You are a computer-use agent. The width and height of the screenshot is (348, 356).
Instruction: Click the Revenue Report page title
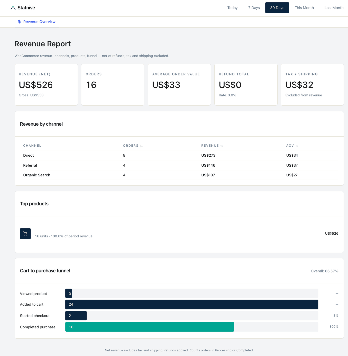click(x=43, y=44)
